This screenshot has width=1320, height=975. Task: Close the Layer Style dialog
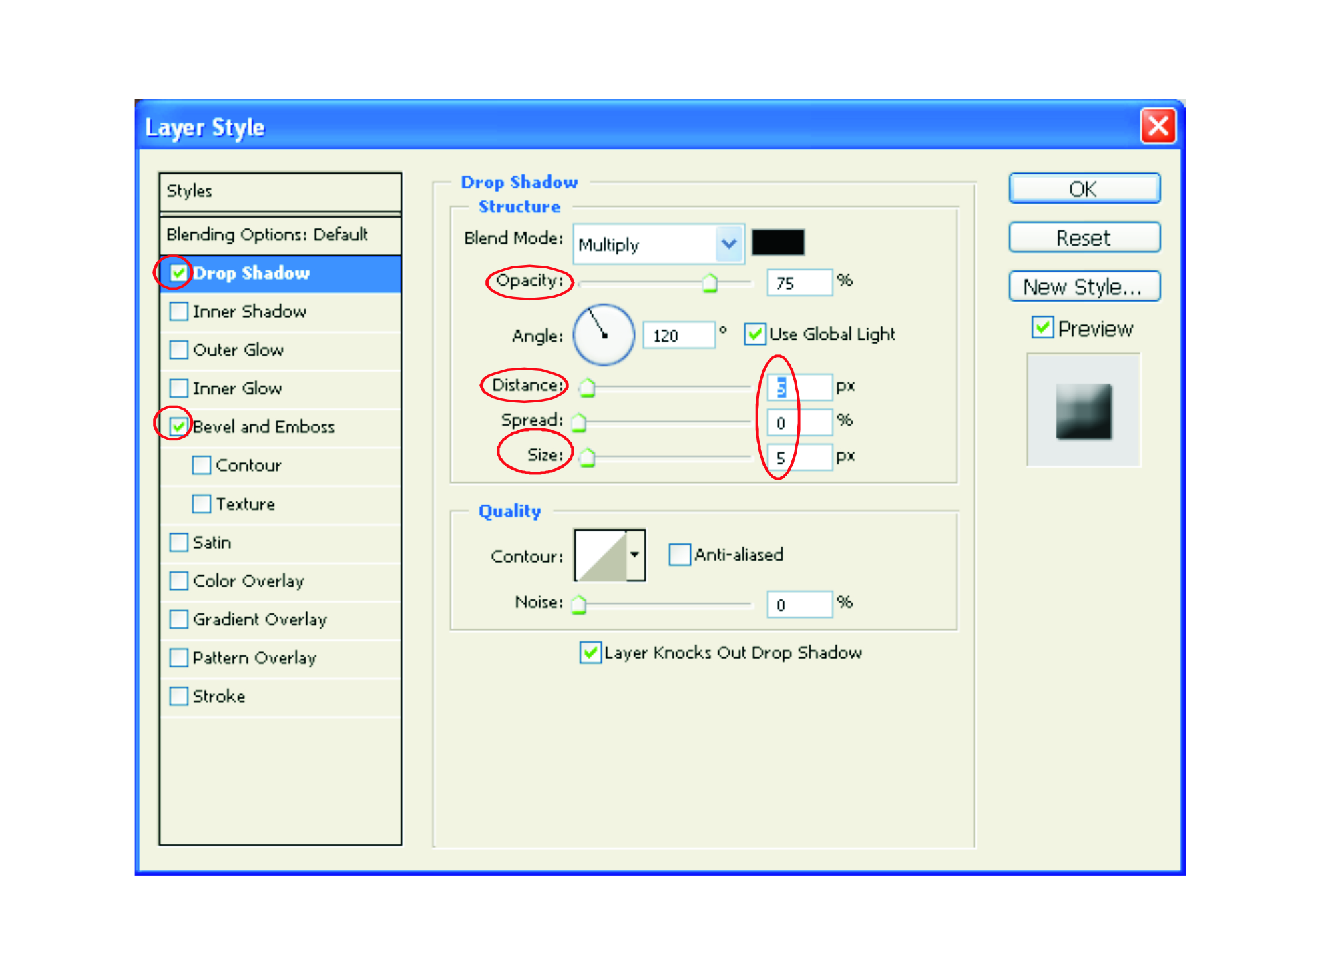[x=1158, y=125]
